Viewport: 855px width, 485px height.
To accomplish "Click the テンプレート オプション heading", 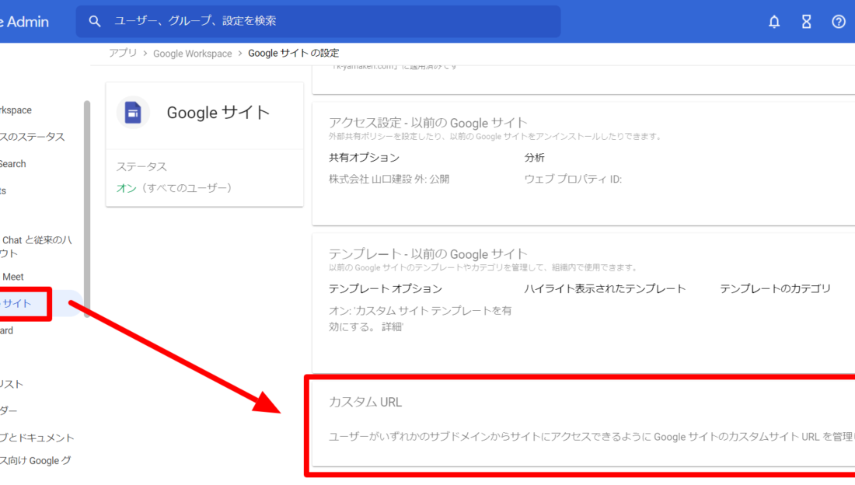I will point(385,288).
